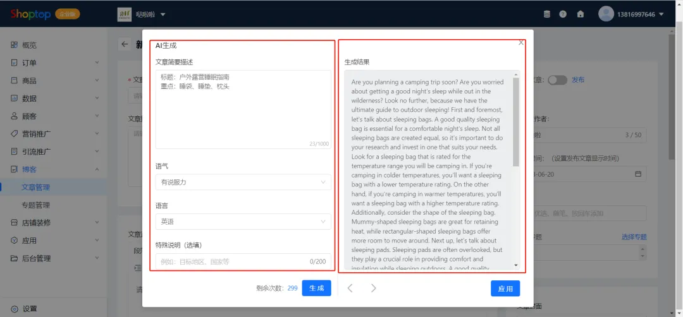Viewport: 683px width, 317px height.
Task: Click the scroll down arrow in result box
Action: (516, 265)
